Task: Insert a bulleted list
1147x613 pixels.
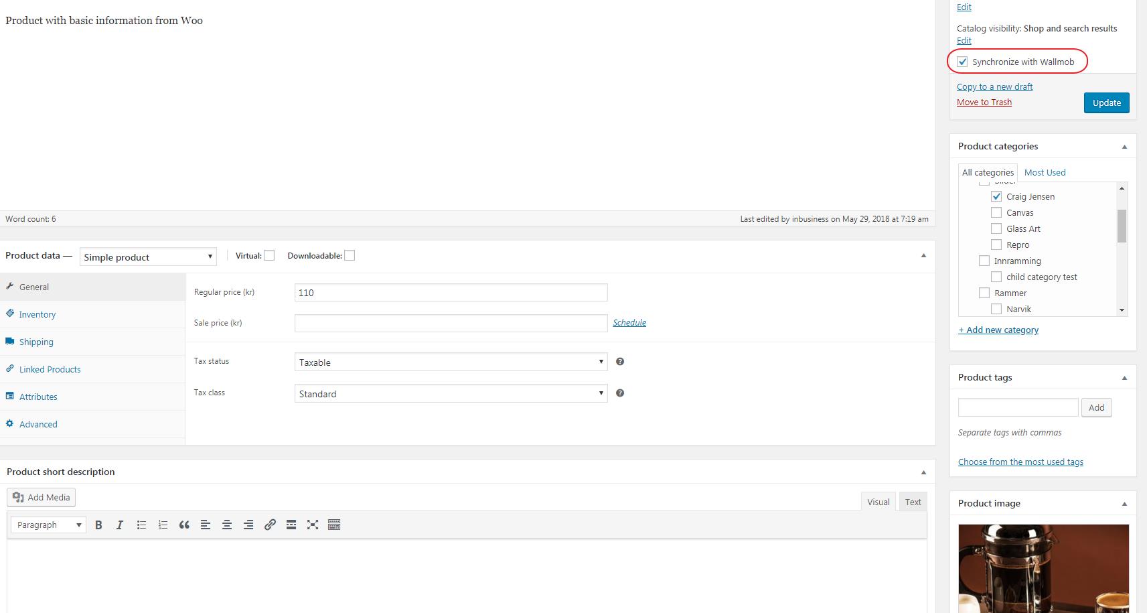Action: click(x=141, y=525)
